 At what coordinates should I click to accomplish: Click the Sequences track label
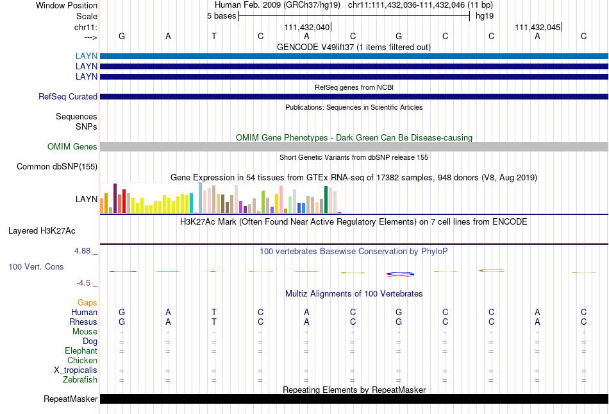coord(76,117)
